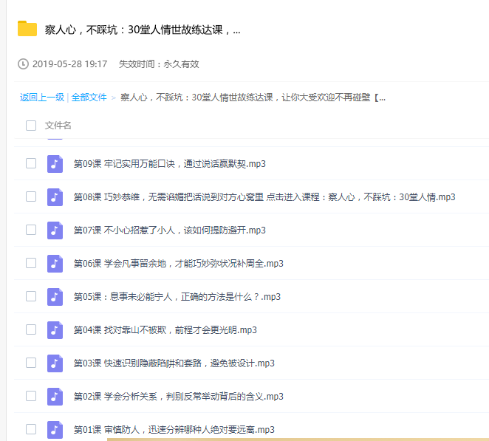489x441 pixels.
Task: Open 全部文件 breadcrumb link
Action: [x=89, y=98]
